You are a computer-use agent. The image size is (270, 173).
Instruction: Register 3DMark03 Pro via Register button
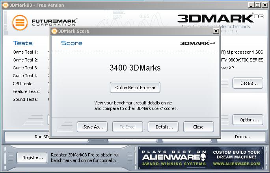(32, 158)
